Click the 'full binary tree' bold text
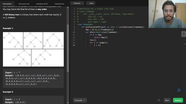 [x=12, y=15]
